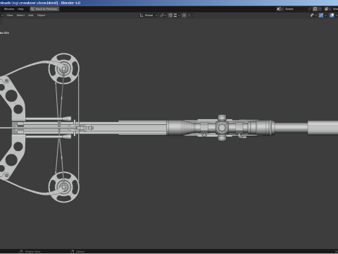Click the Scene name field

tap(296, 9)
